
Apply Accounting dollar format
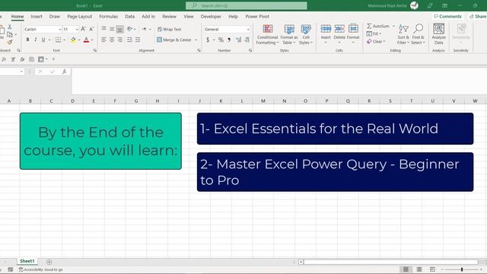(x=208, y=40)
